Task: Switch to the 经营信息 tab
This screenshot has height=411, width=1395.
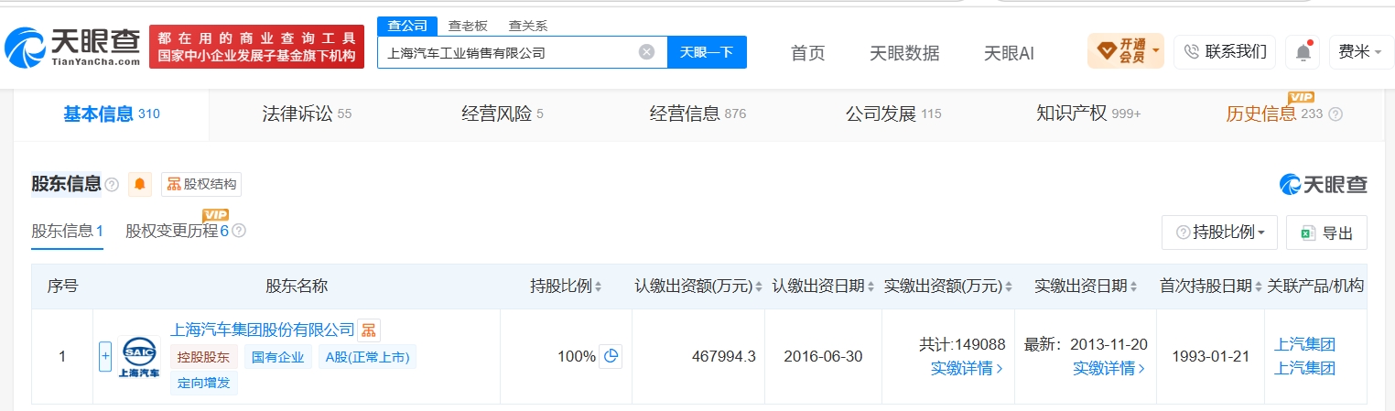Action: click(697, 114)
